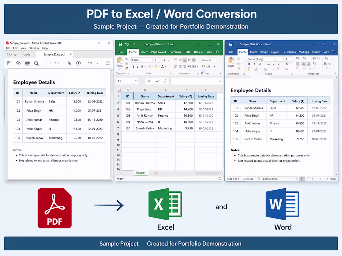Screen dimensions: 342x256
Task: Toggle Italic in Word ribbon
Action: point(254,64)
